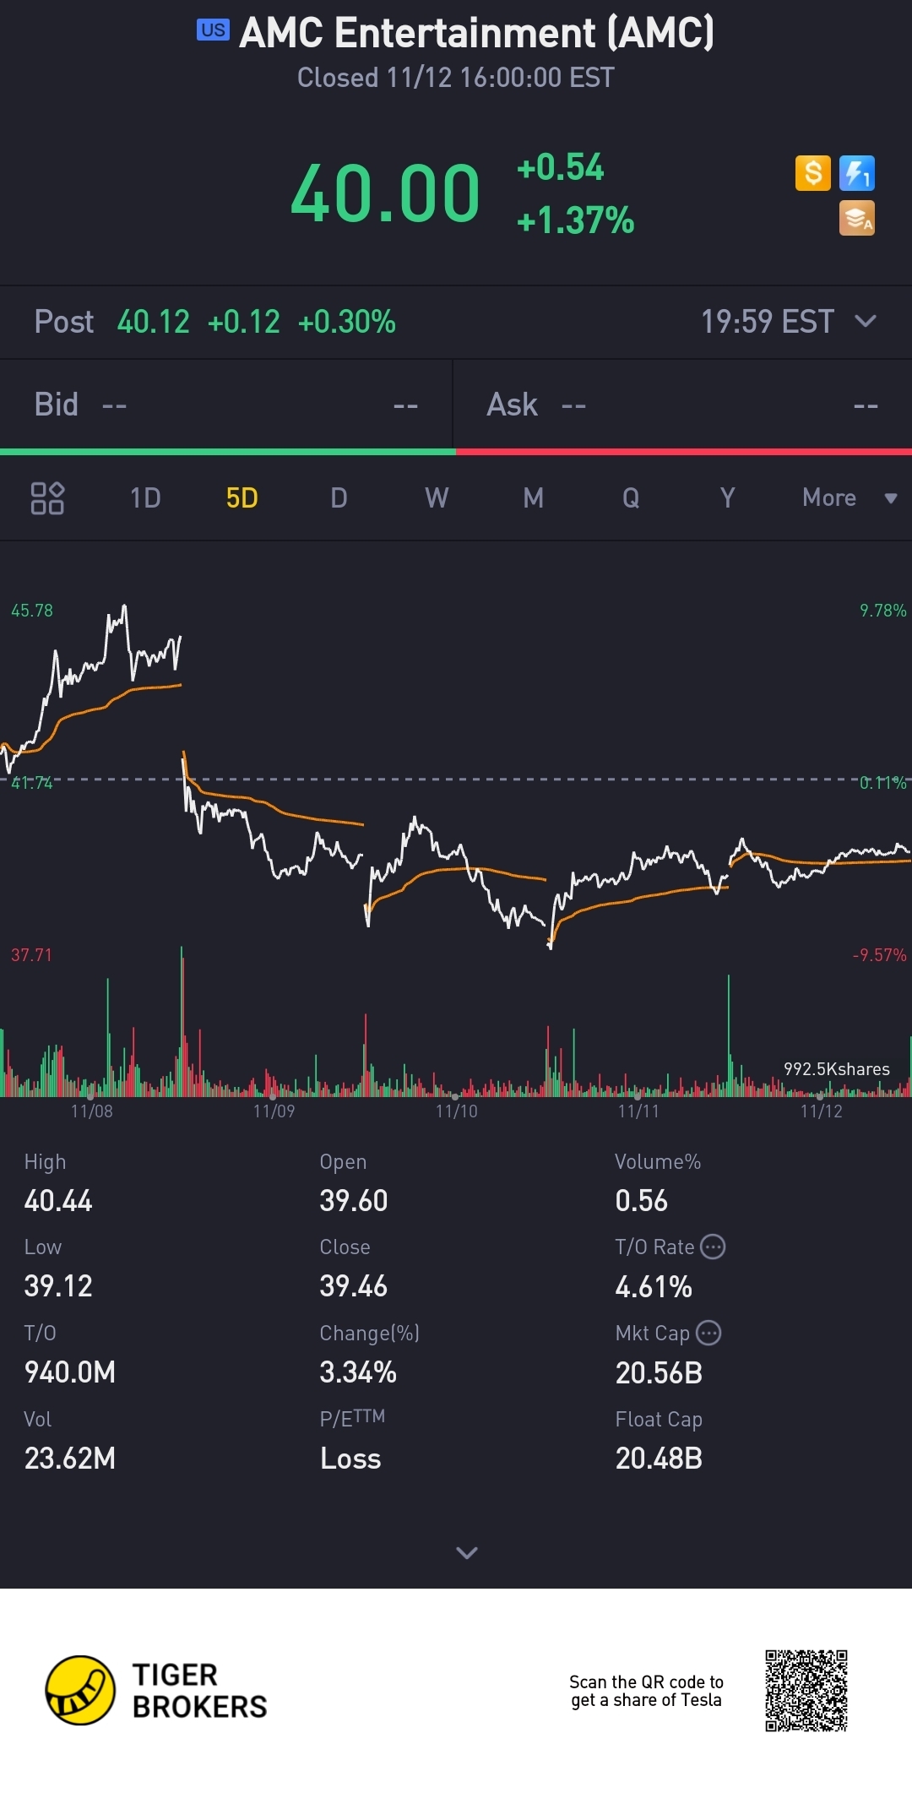912x1793 pixels.
Task: Open the More chart periods dropdown
Action: [849, 497]
